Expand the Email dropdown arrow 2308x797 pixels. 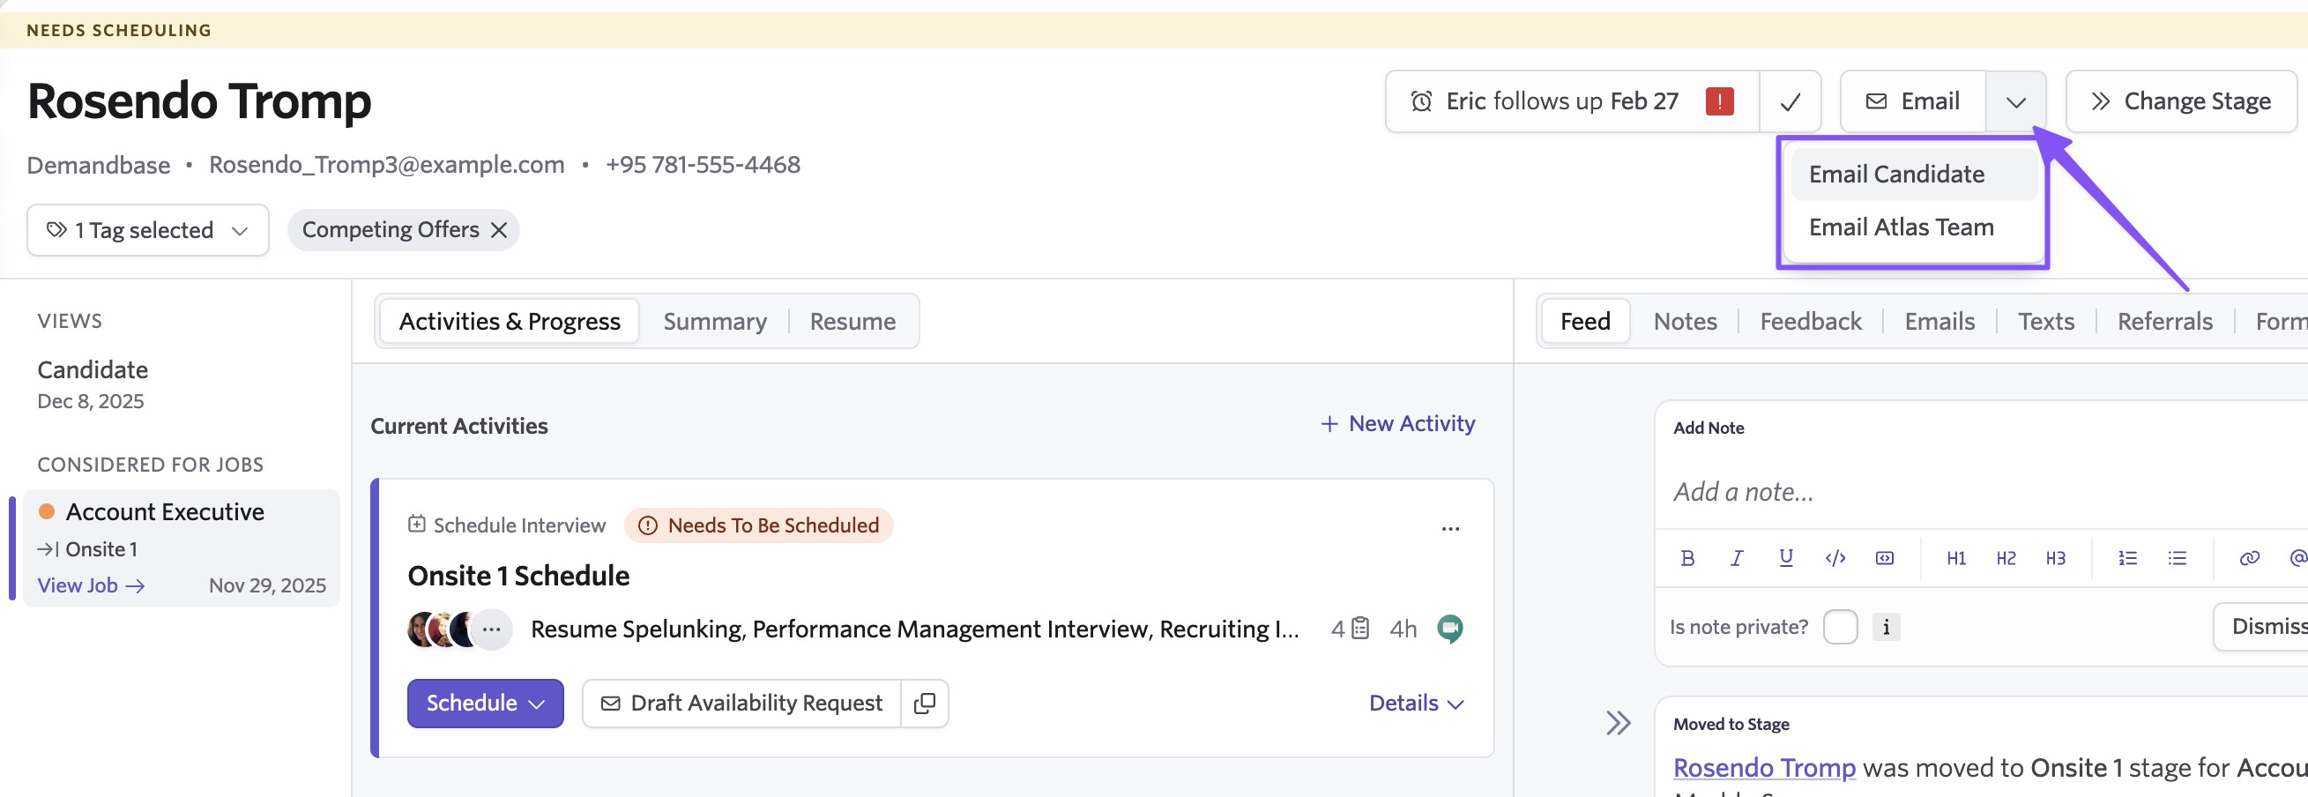[2015, 102]
